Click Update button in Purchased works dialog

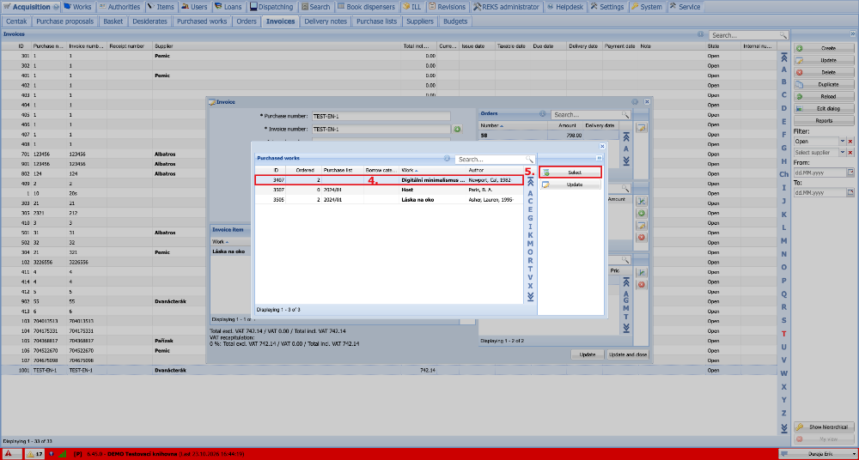570,185
